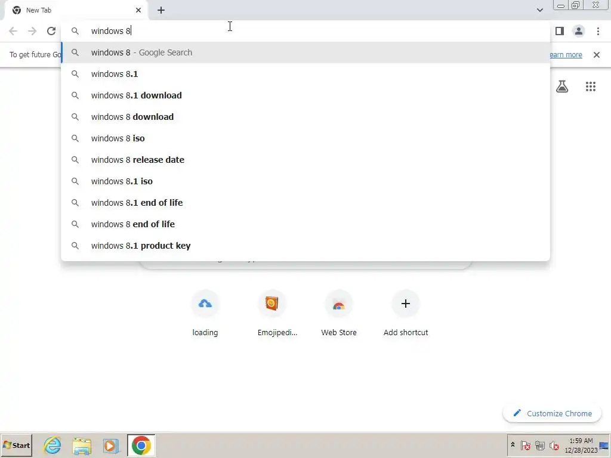Open a new tab with the plus button
This screenshot has height=458, width=611.
click(161, 10)
